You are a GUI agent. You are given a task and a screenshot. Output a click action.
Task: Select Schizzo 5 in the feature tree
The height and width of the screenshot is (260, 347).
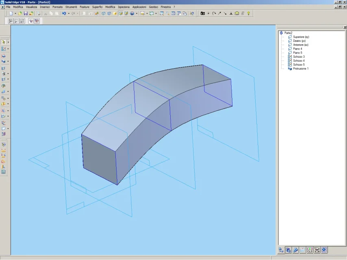[x=299, y=65]
